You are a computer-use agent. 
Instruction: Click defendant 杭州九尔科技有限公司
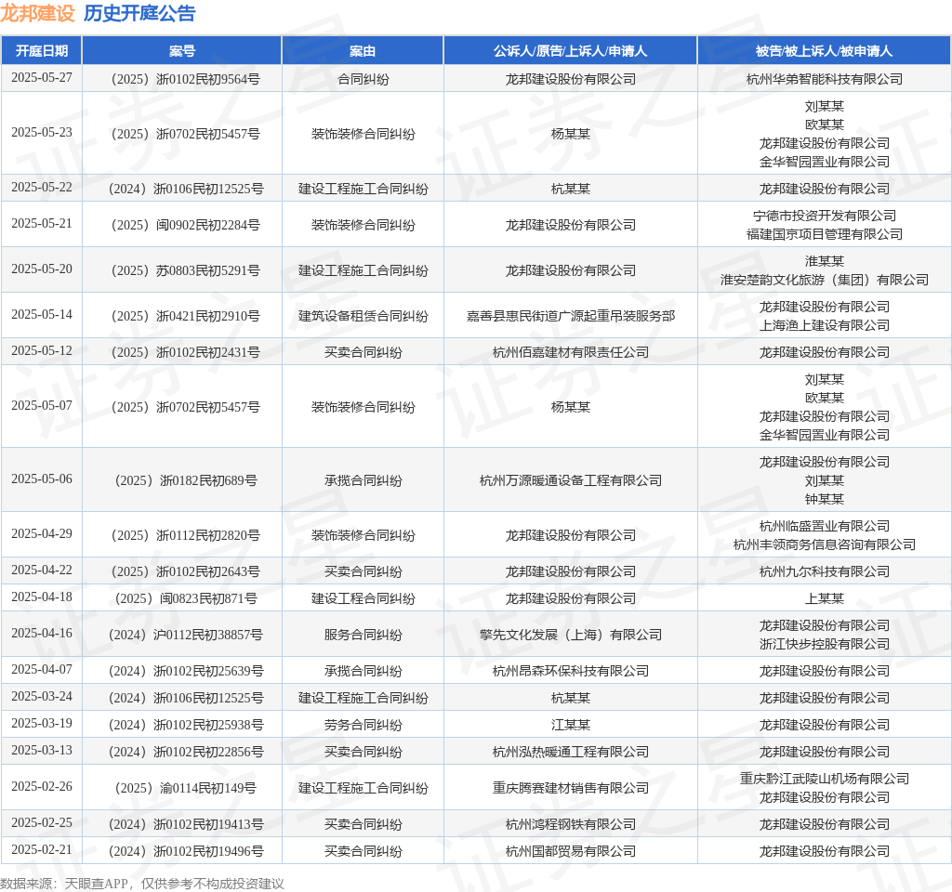824,571
